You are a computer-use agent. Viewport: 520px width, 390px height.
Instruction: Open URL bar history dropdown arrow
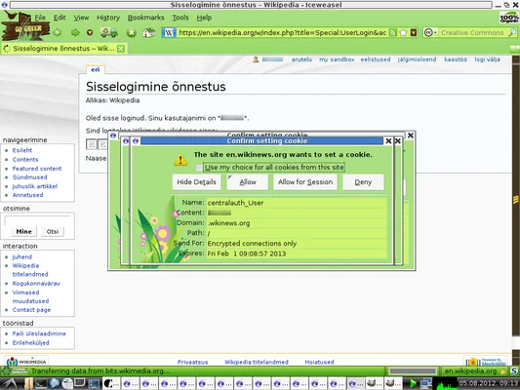[414, 32]
